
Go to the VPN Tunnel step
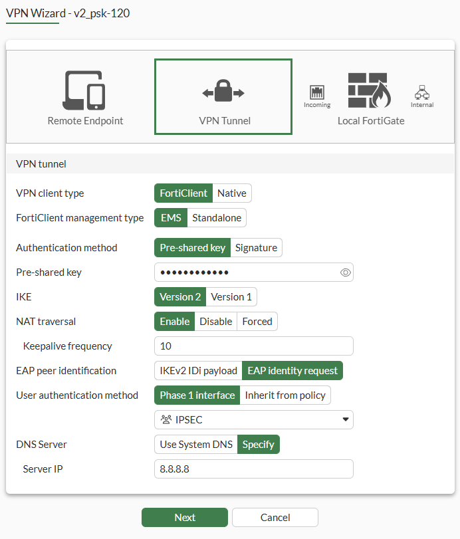(x=223, y=97)
